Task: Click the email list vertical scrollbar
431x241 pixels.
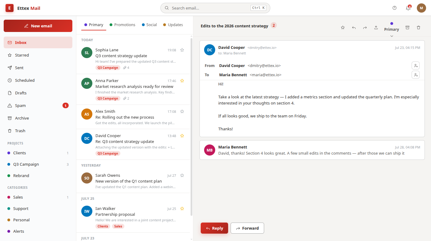Action: [x=191, y=126]
